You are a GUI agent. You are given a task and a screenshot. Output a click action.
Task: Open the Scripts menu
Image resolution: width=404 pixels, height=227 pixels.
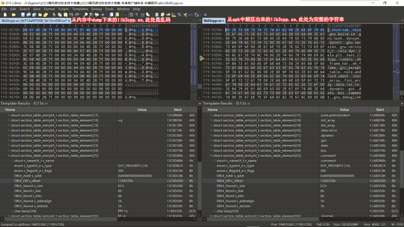coord(64,9)
